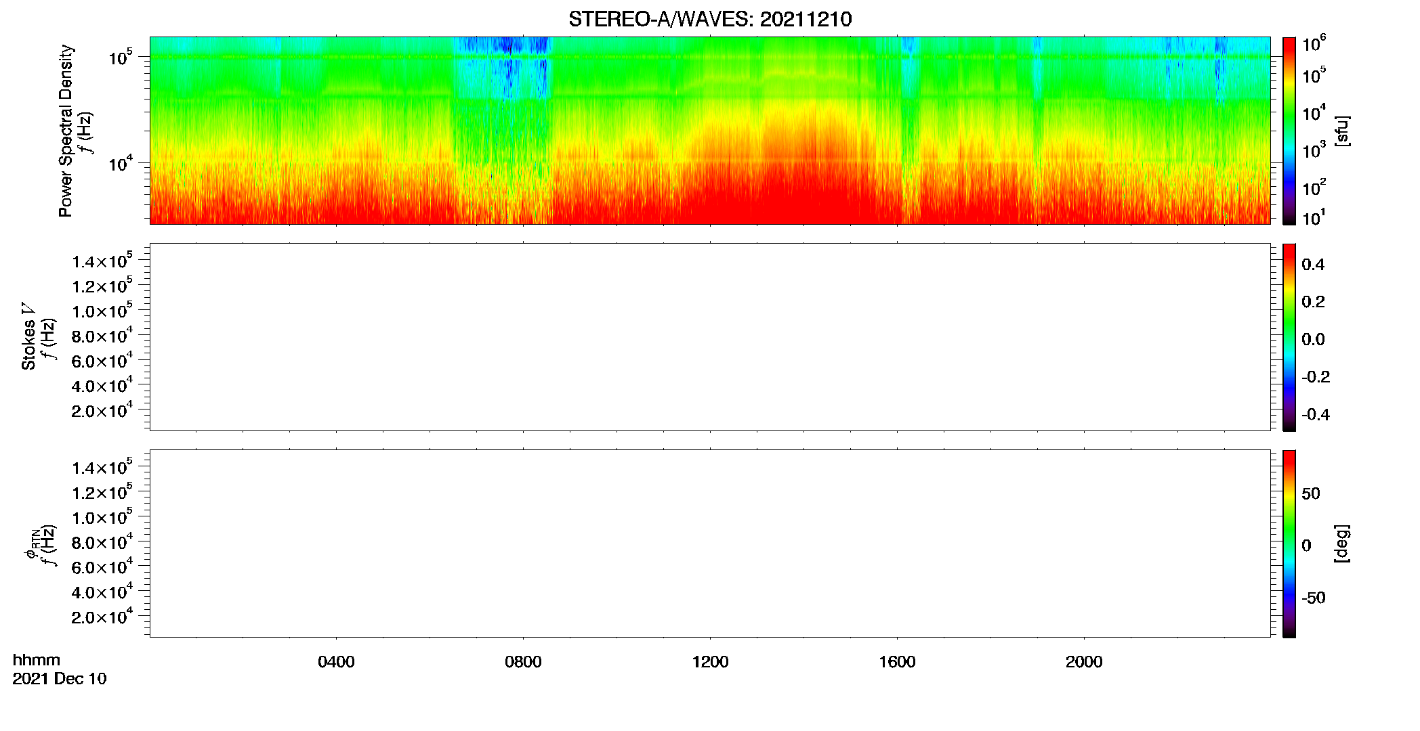
Task: Click the STEREO-A/WAVES: 20211210 plot title
Action: [x=710, y=19]
